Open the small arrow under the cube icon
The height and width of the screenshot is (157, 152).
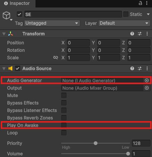click(x=11, y=20)
